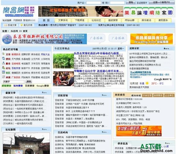This screenshot has height=154, width=176.
Task: Open More link in 最新文章 panel
Action: tap(45, 92)
